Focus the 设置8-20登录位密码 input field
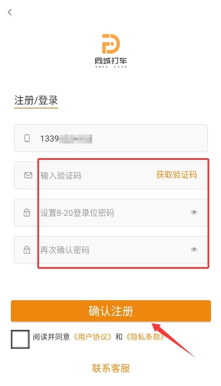The image size is (221, 386). (111, 213)
